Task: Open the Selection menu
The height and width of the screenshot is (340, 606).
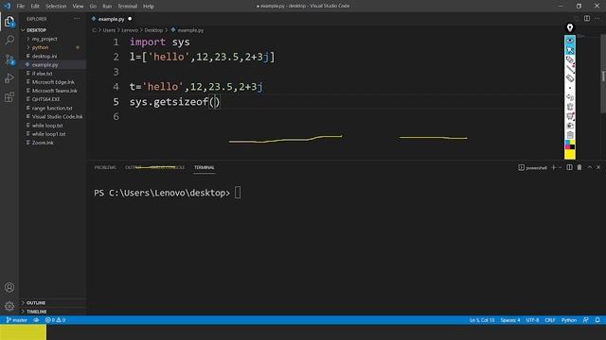Action: pyautogui.click(x=56, y=7)
